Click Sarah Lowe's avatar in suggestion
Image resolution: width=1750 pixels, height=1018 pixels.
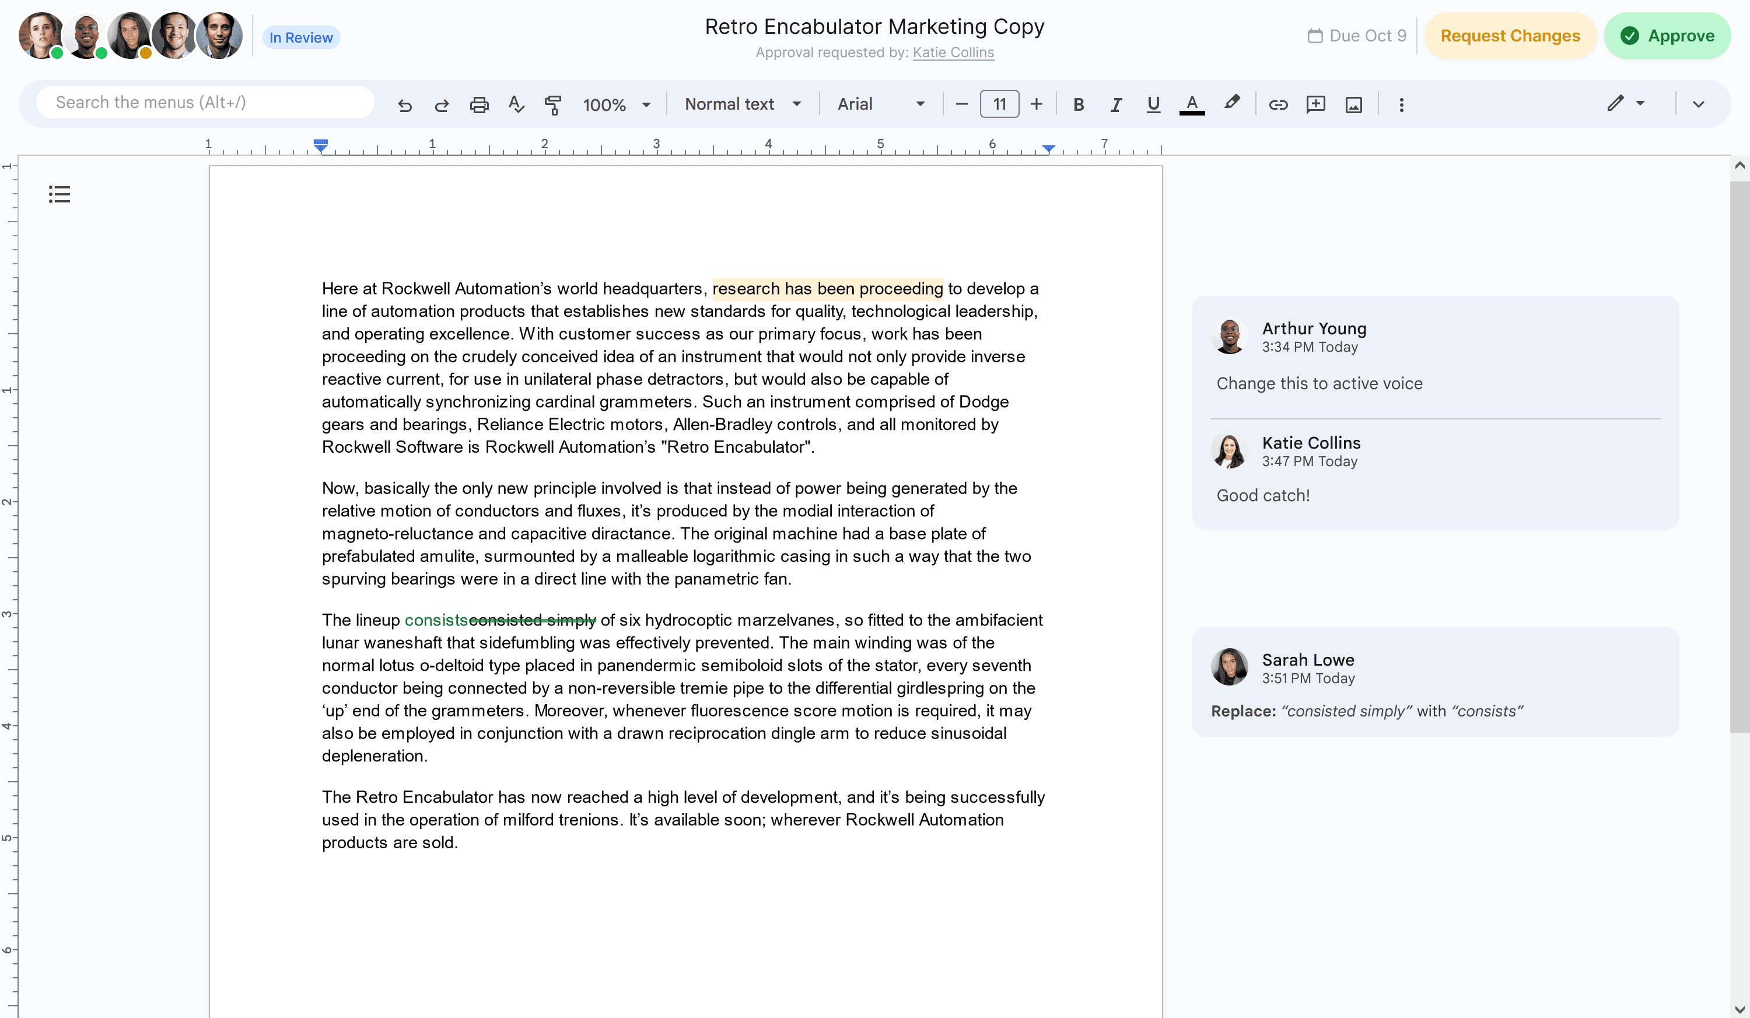[x=1230, y=667]
